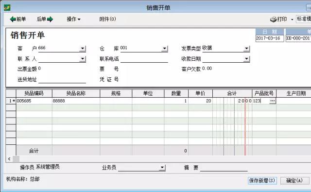The height and width of the screenshot is (192, 311).
Task: Click the application logo in title bar
Action: (7, 8)
